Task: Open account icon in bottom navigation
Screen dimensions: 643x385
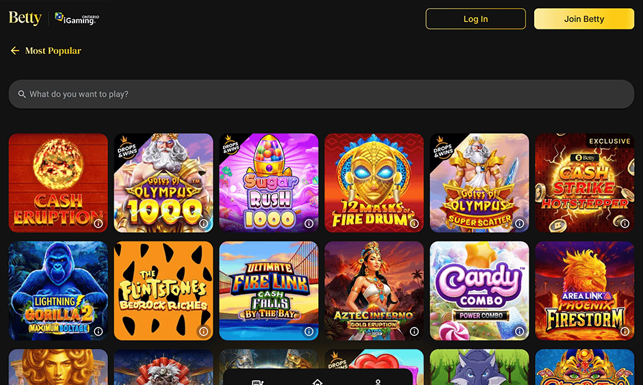Action: tap(378, 382)
